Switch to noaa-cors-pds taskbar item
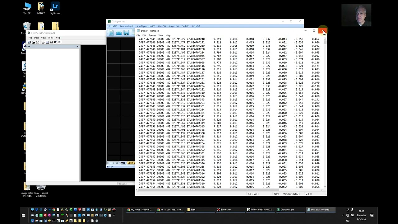This screenshot has height=224, width=398. click(x=170, y=210)
